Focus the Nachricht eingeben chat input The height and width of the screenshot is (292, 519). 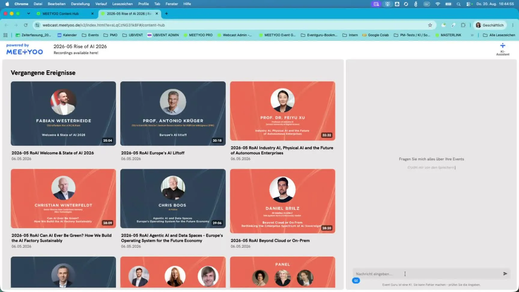[x=427, y=274]
